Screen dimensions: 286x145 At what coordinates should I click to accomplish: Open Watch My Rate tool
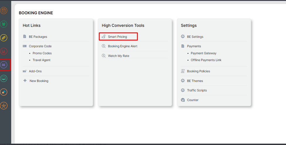point(118,56)
